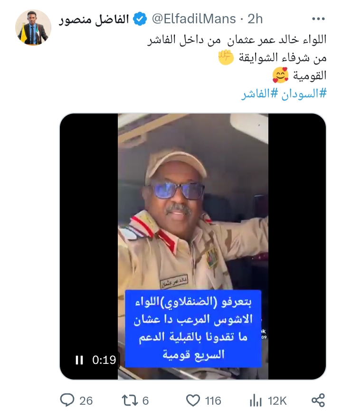This screenshot has width=342, height=419.
Task: Click the author display name الفاضل منصور
Action: 94,19
